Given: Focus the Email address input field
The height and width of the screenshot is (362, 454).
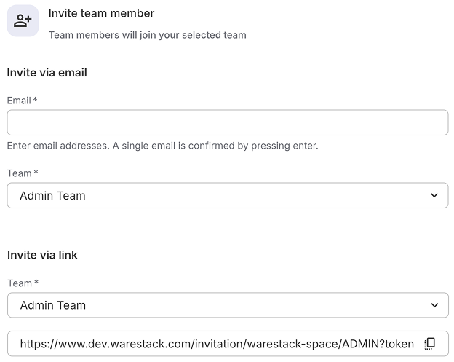Looking at the screenshot, I should (227, 122).
